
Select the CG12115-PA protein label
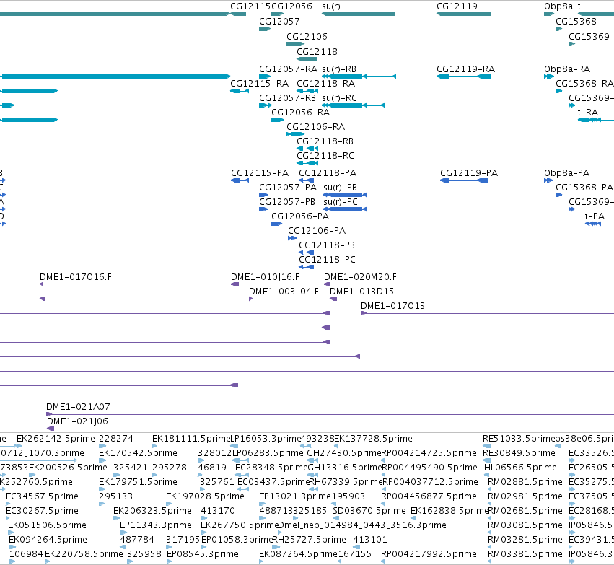pyautogui.click(x=260, y=173)
